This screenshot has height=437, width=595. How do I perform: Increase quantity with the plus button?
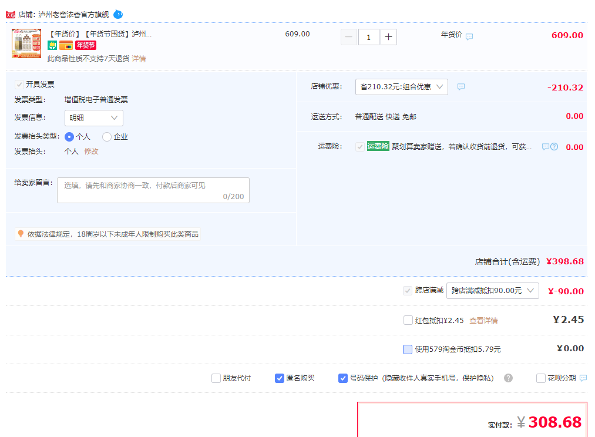coord(389,37)
